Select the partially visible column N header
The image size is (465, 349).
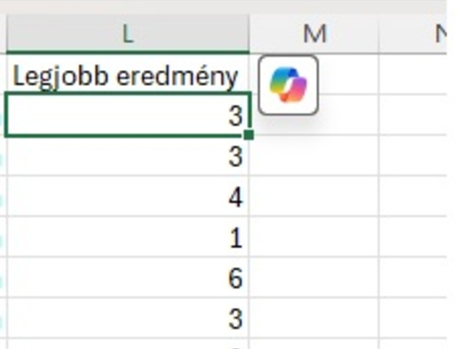pos(413,34)
